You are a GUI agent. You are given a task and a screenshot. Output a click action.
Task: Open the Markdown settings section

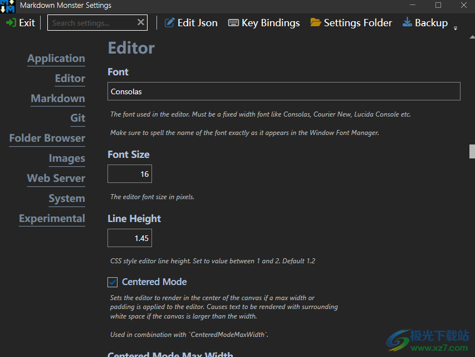coord(58,98)
